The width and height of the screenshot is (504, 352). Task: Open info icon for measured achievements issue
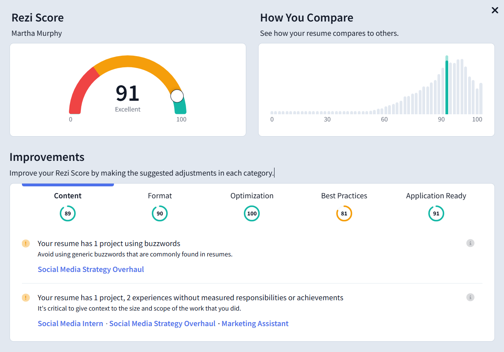(471, 297)
